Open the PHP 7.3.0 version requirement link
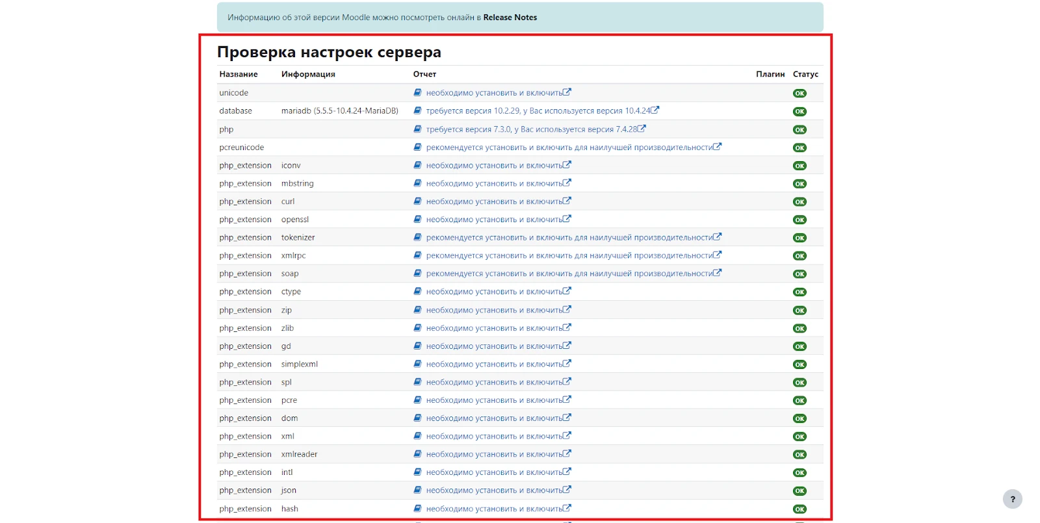This screenshot has height=523, width=1040. click(x=531, y=129)
